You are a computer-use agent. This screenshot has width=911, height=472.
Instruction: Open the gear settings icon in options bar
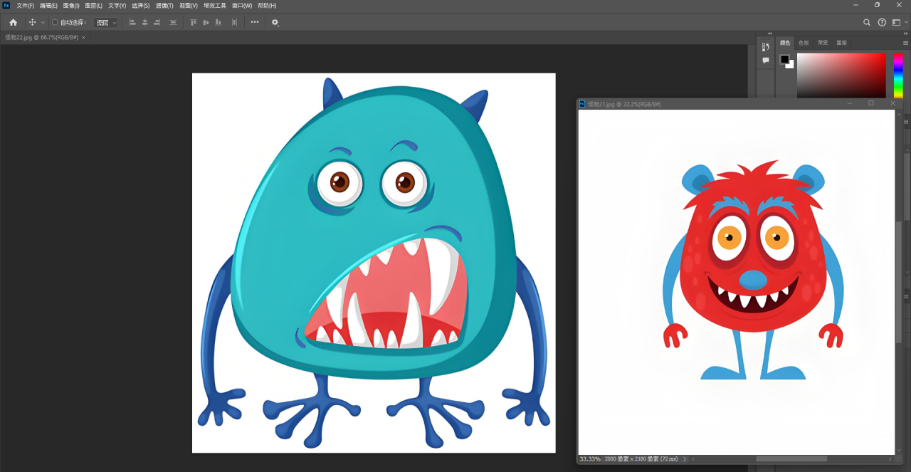click(275, 23)
